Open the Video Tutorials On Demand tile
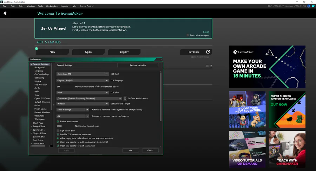 247,149
